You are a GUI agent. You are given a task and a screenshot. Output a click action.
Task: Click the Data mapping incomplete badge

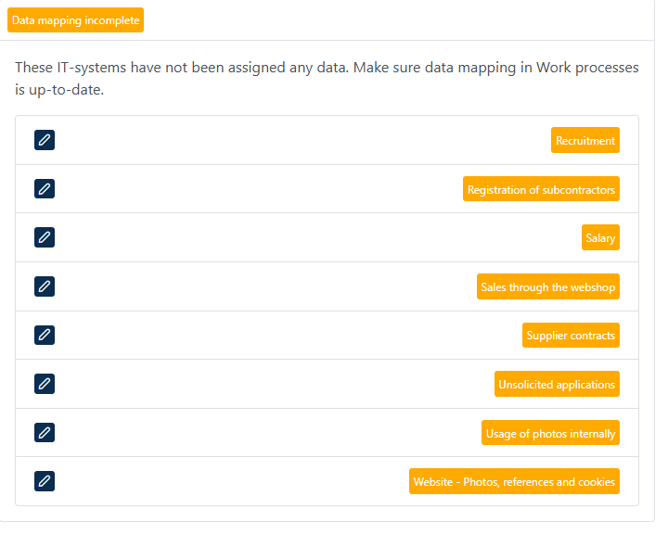pos(75,20)
